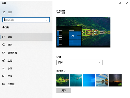Click the 颜色 palette icon
130x98 pixels.
(4, 45)
